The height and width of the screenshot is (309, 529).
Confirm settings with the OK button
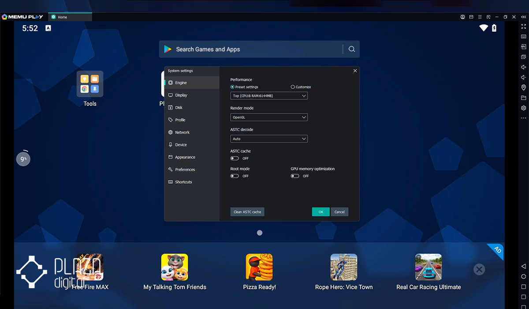coord(321,212)
